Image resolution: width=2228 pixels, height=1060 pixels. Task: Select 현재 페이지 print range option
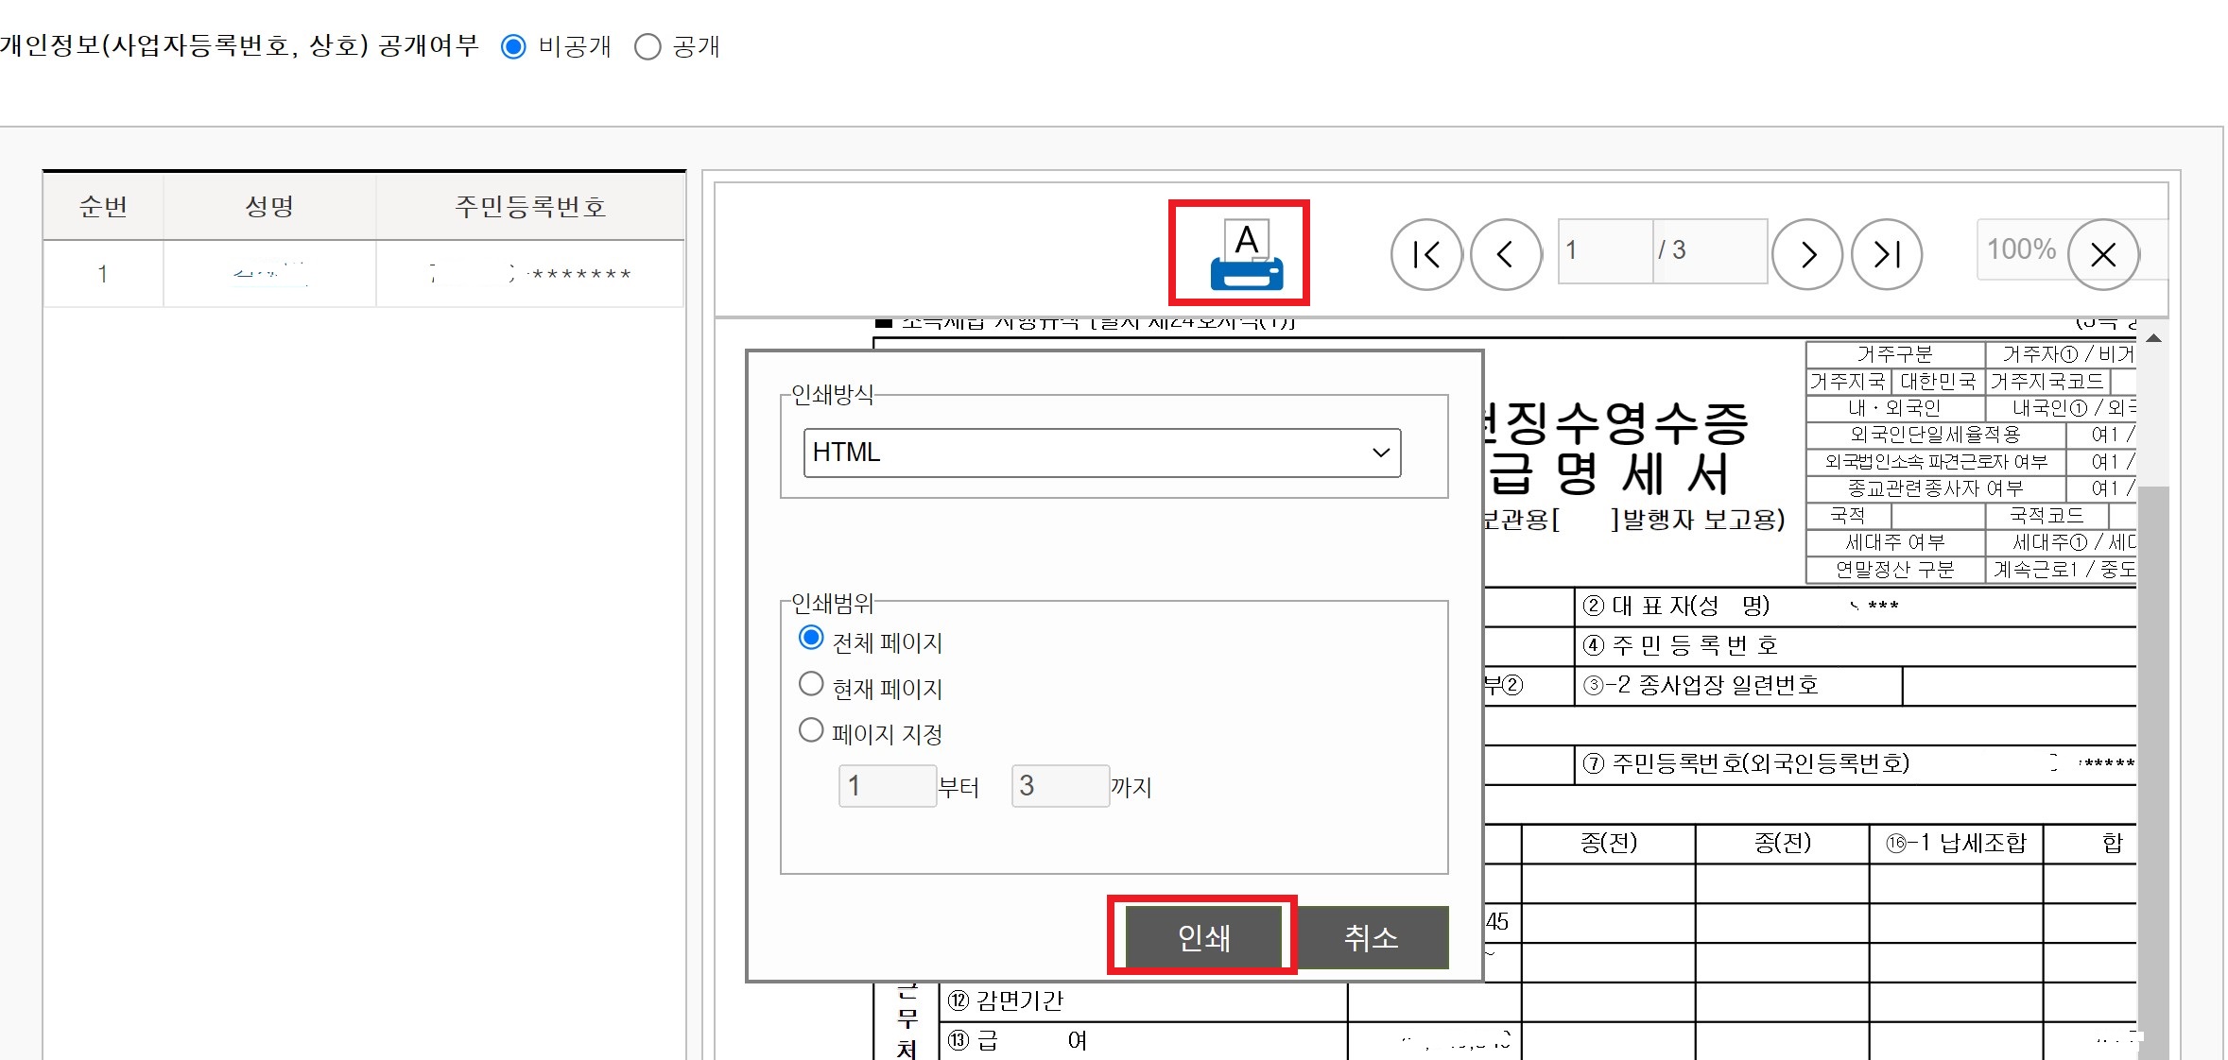point(811,683)
